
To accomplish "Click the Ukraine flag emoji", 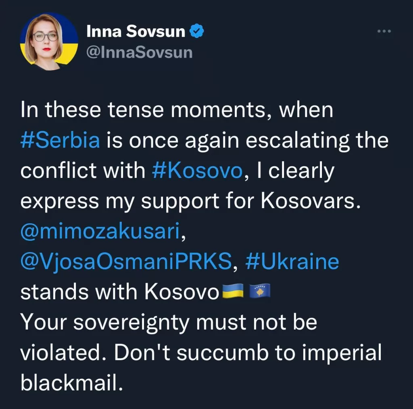I will [x=233, y=291].
